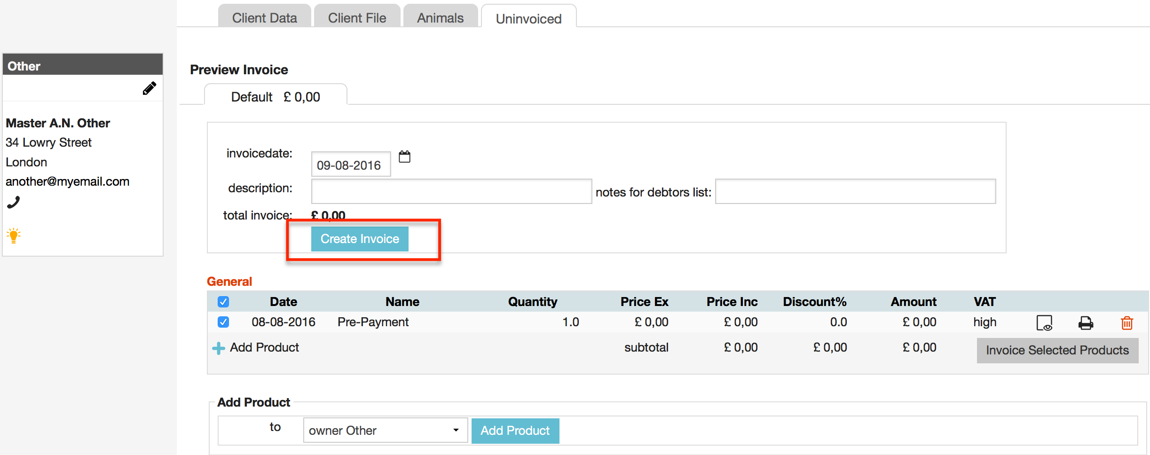The width and height of the screenshot is (1150, 455).
Task: Open the calendar picker for invoice date
Action: coord(404,157)
